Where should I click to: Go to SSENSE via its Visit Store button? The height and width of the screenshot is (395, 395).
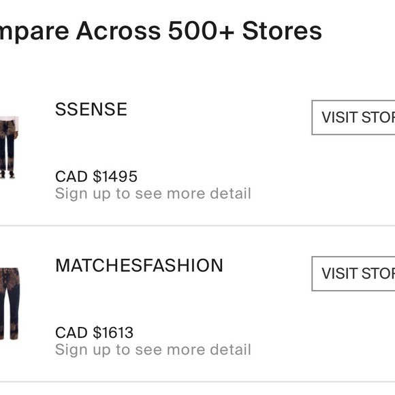point(353,117)
